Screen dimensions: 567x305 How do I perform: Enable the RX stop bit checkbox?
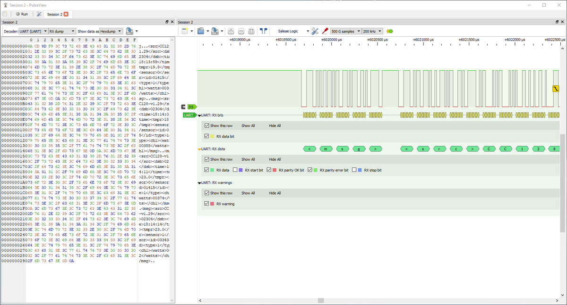pyautogui.click(x=355, y=170)
